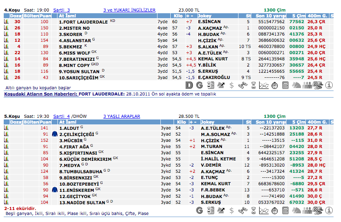Click the people group icon under race 4
341x222 pixels.
[307, 86]
